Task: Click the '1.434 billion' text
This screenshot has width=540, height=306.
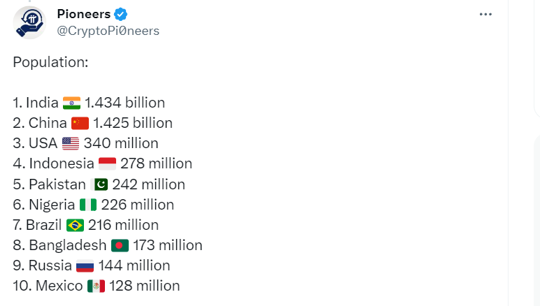Action: [x=125, y=103]
